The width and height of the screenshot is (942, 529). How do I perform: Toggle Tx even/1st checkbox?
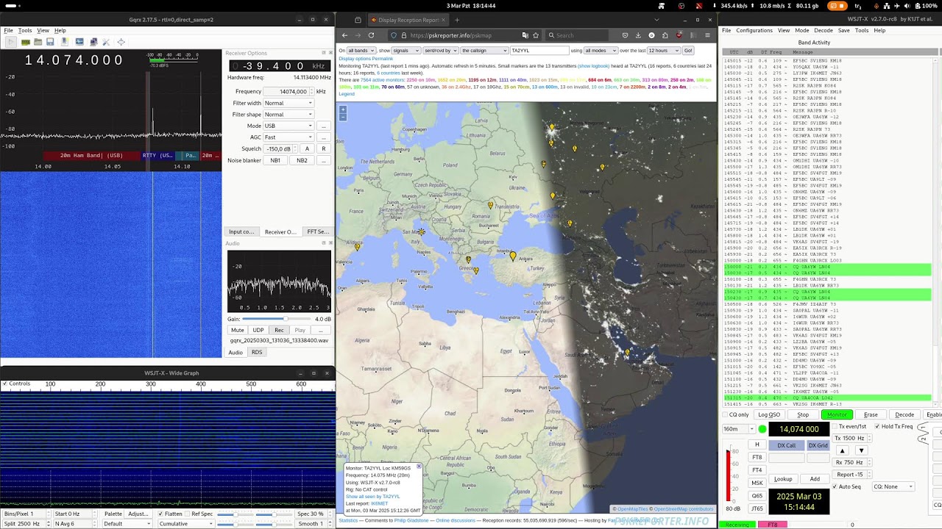coord(835,426)
